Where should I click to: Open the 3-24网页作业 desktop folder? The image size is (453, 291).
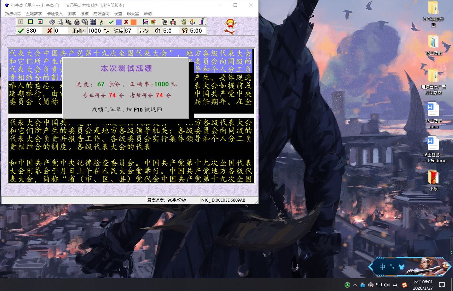[x=433, y=13]
